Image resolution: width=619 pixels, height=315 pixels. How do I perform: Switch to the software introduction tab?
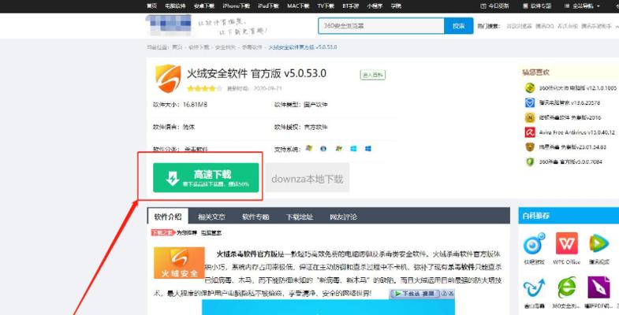click(168, 217)
